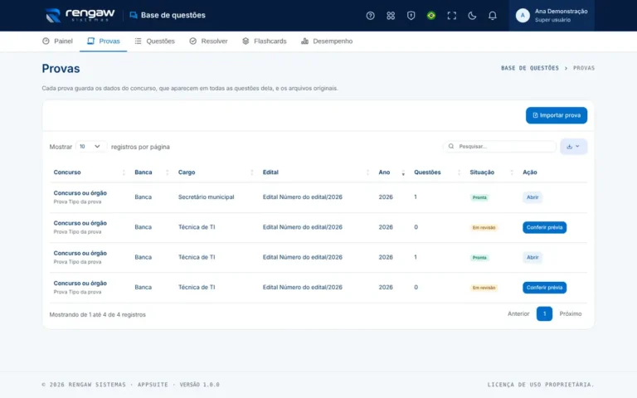
Task: Click the Anterior pagination link
Action: 518,313
